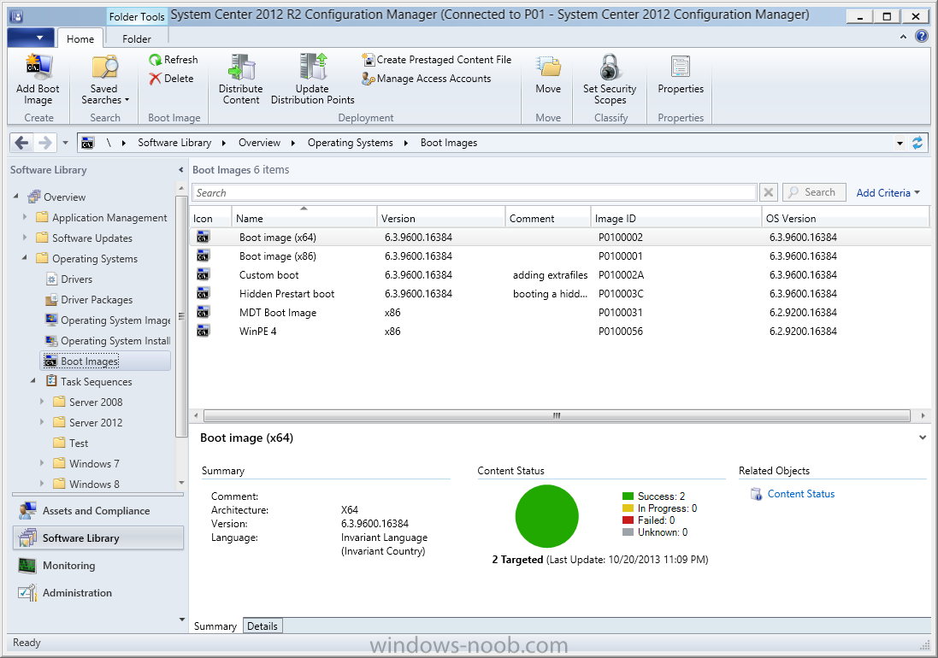Click Set Security Scopes padlock icon
The height and width of the screenshot is (658, 938).
610,67
